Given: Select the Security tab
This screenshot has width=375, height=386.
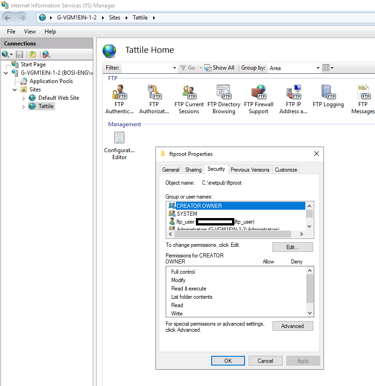Looking at the screenshot, I should (x=216, y=169).
